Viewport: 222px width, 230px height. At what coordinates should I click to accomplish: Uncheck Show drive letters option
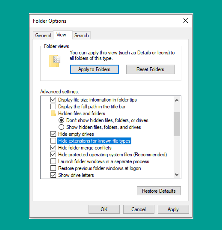53,175
